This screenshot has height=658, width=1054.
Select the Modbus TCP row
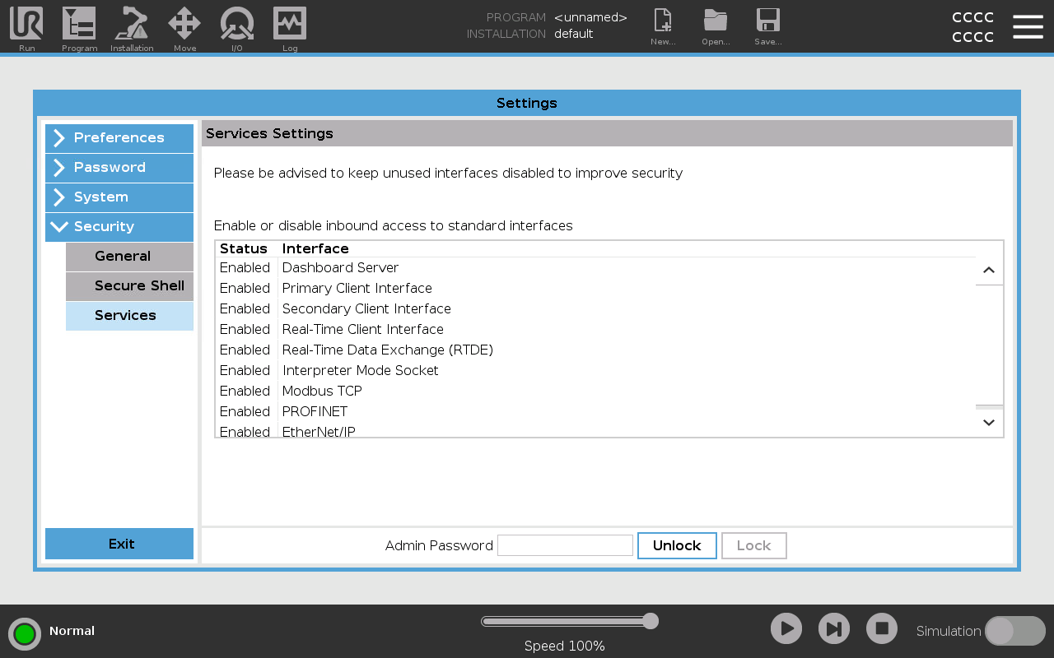596,392
